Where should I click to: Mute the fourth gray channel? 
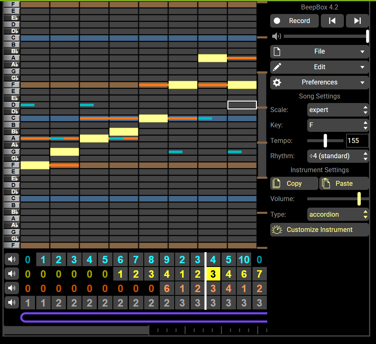click(11, 303)
